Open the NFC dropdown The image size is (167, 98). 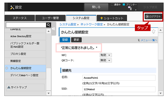pos(106,55)
